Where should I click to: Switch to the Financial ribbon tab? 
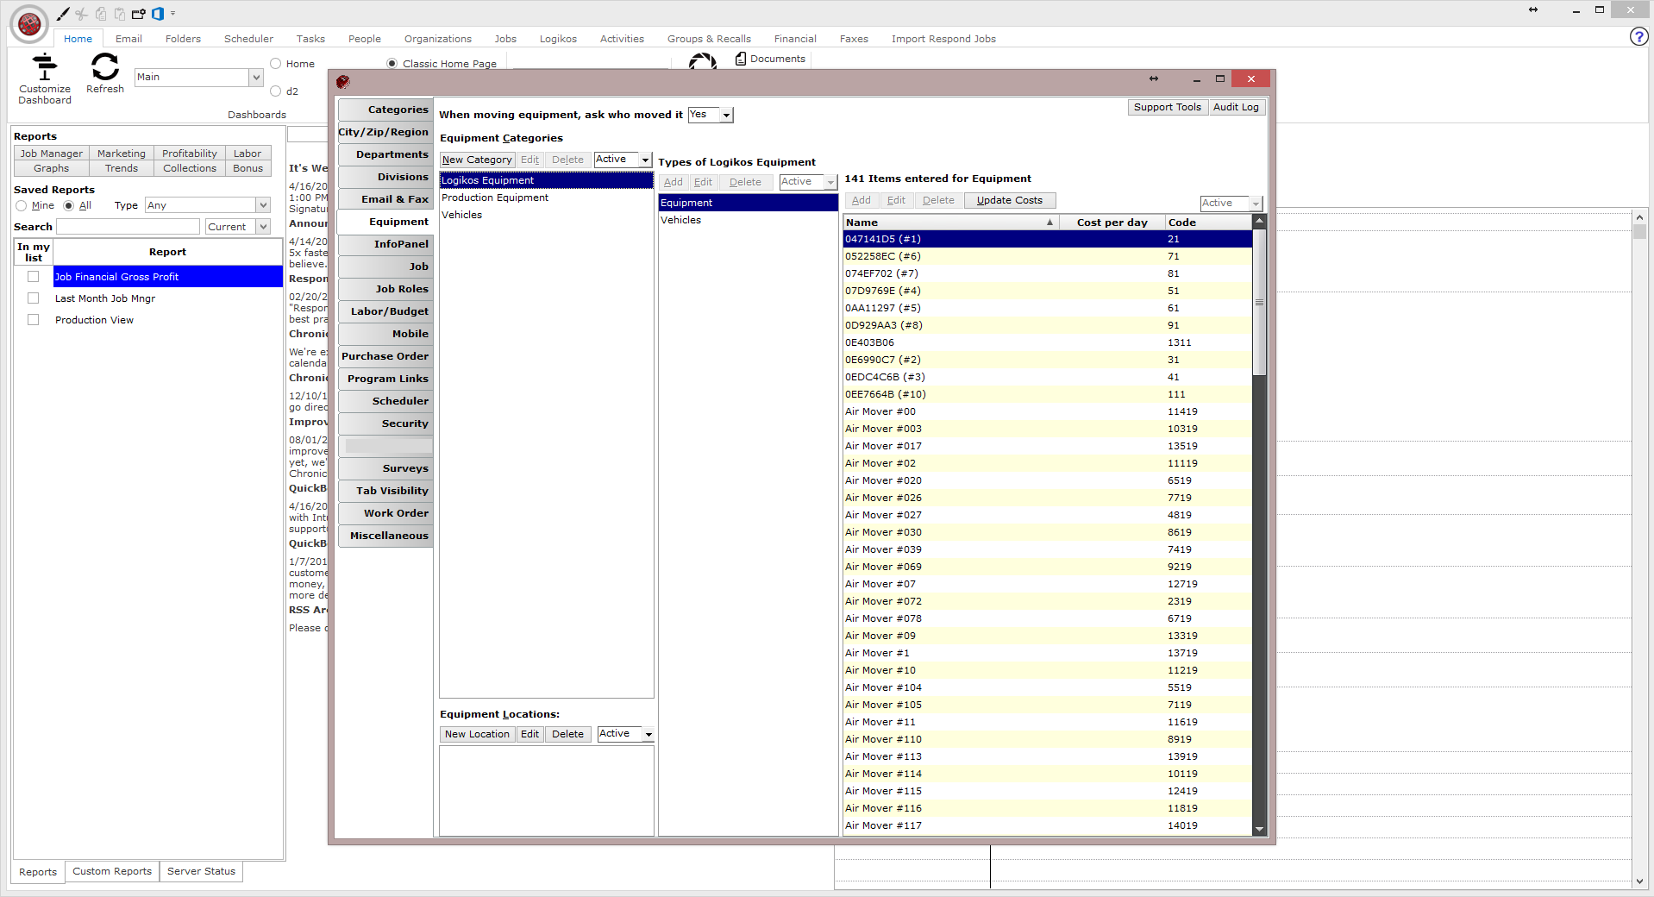coord(795,39)
